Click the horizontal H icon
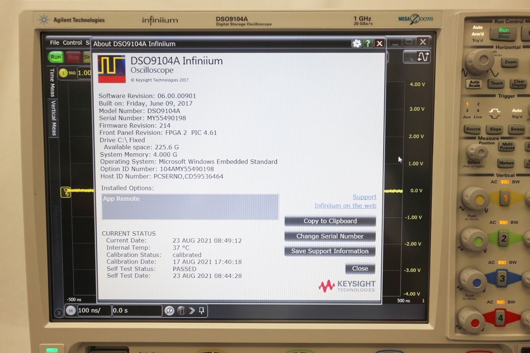 click(71, 311)
